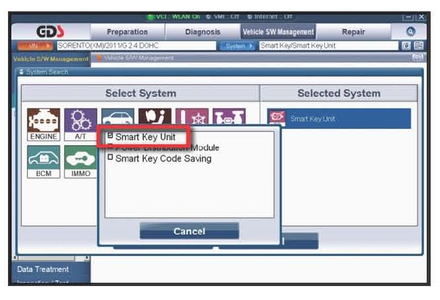Check the Smart Key Code Saving checkbox

point(110,158)
